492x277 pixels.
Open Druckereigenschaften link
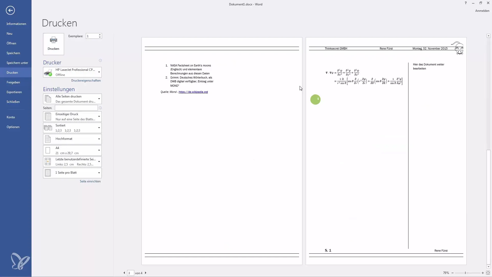click(86, 81)
